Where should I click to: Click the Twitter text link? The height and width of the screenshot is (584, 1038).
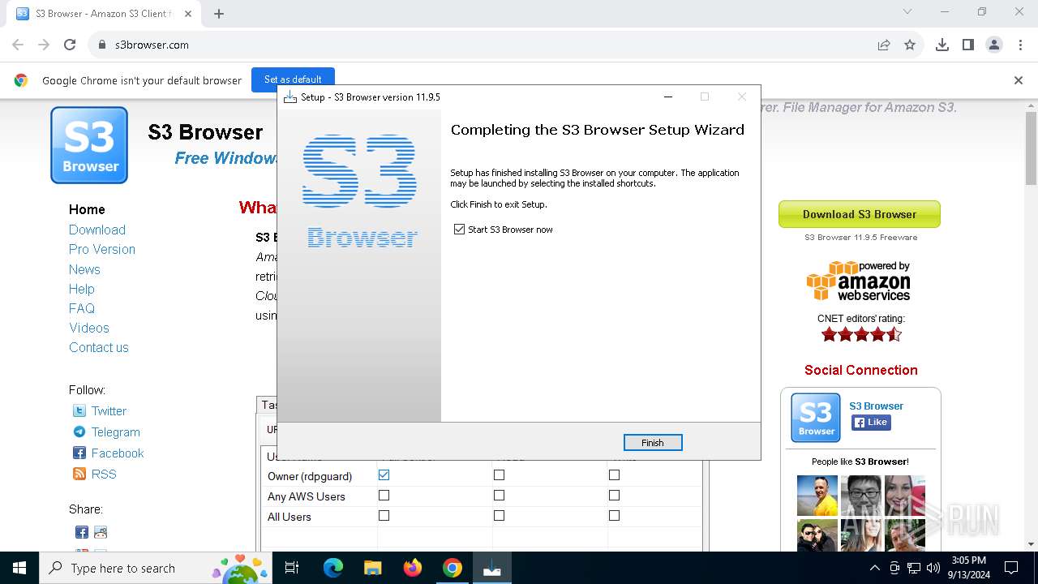pos(109,411)
